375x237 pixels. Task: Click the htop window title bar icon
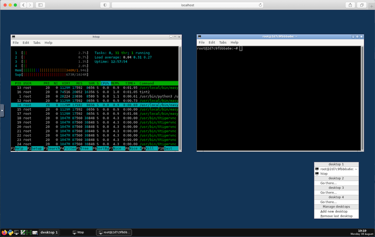click(13, 37)
